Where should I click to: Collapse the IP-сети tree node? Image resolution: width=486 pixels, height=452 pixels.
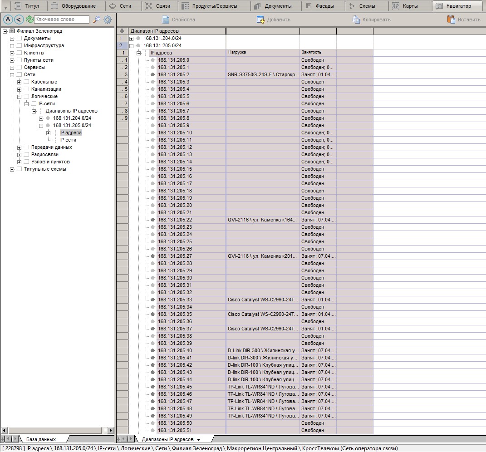[27, 104]
